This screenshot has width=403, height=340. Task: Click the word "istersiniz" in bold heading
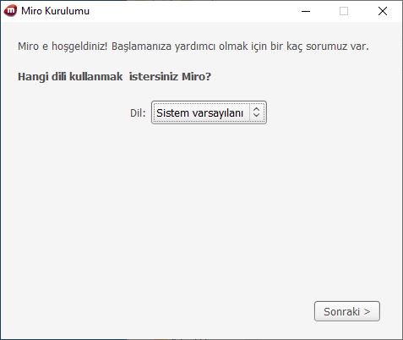(x=154, y=76)
